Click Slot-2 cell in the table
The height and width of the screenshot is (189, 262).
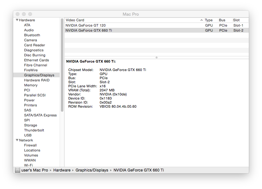pos(238,30)
